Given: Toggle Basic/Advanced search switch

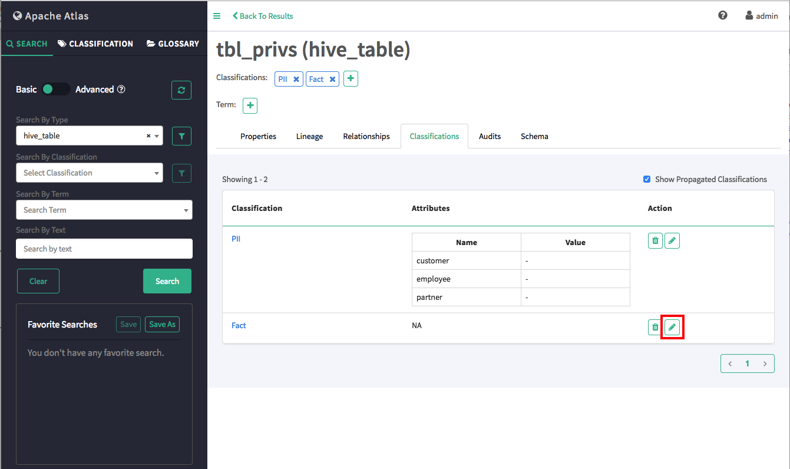Looking at the screenshot, I should [x=56, y=89].
